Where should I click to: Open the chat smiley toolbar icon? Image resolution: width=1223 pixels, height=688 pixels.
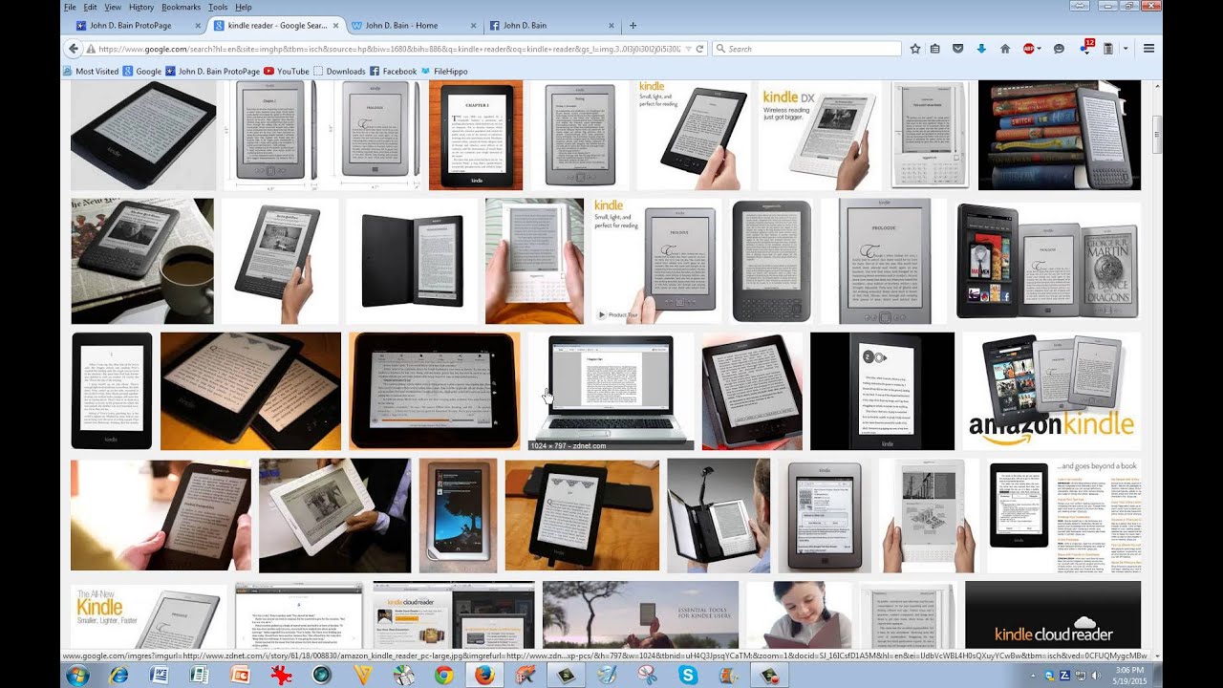click(x=1059, y=48)
